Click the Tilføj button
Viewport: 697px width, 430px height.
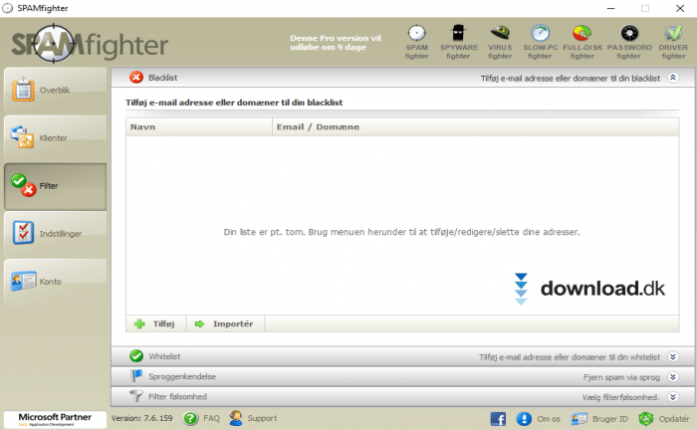click(155, 323)
